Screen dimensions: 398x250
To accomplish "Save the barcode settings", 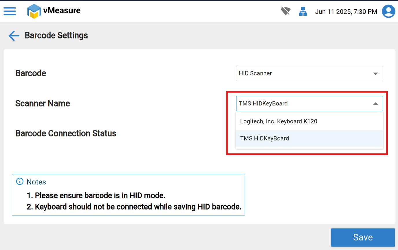I will pyautogui.click(x=363, y=237).
